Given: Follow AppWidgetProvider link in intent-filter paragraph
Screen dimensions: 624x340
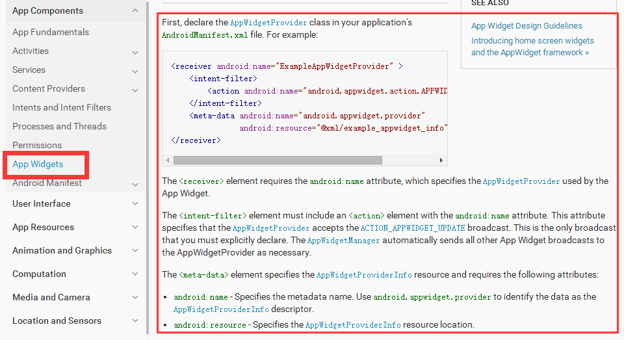Looking at the screenshot, I should 271,228.
